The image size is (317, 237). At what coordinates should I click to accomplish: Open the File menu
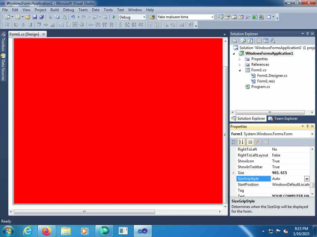pyautogui.click(x=5, y=10)
